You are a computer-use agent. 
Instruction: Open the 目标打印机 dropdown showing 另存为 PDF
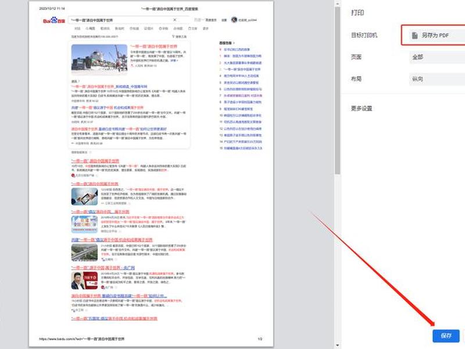437,35
